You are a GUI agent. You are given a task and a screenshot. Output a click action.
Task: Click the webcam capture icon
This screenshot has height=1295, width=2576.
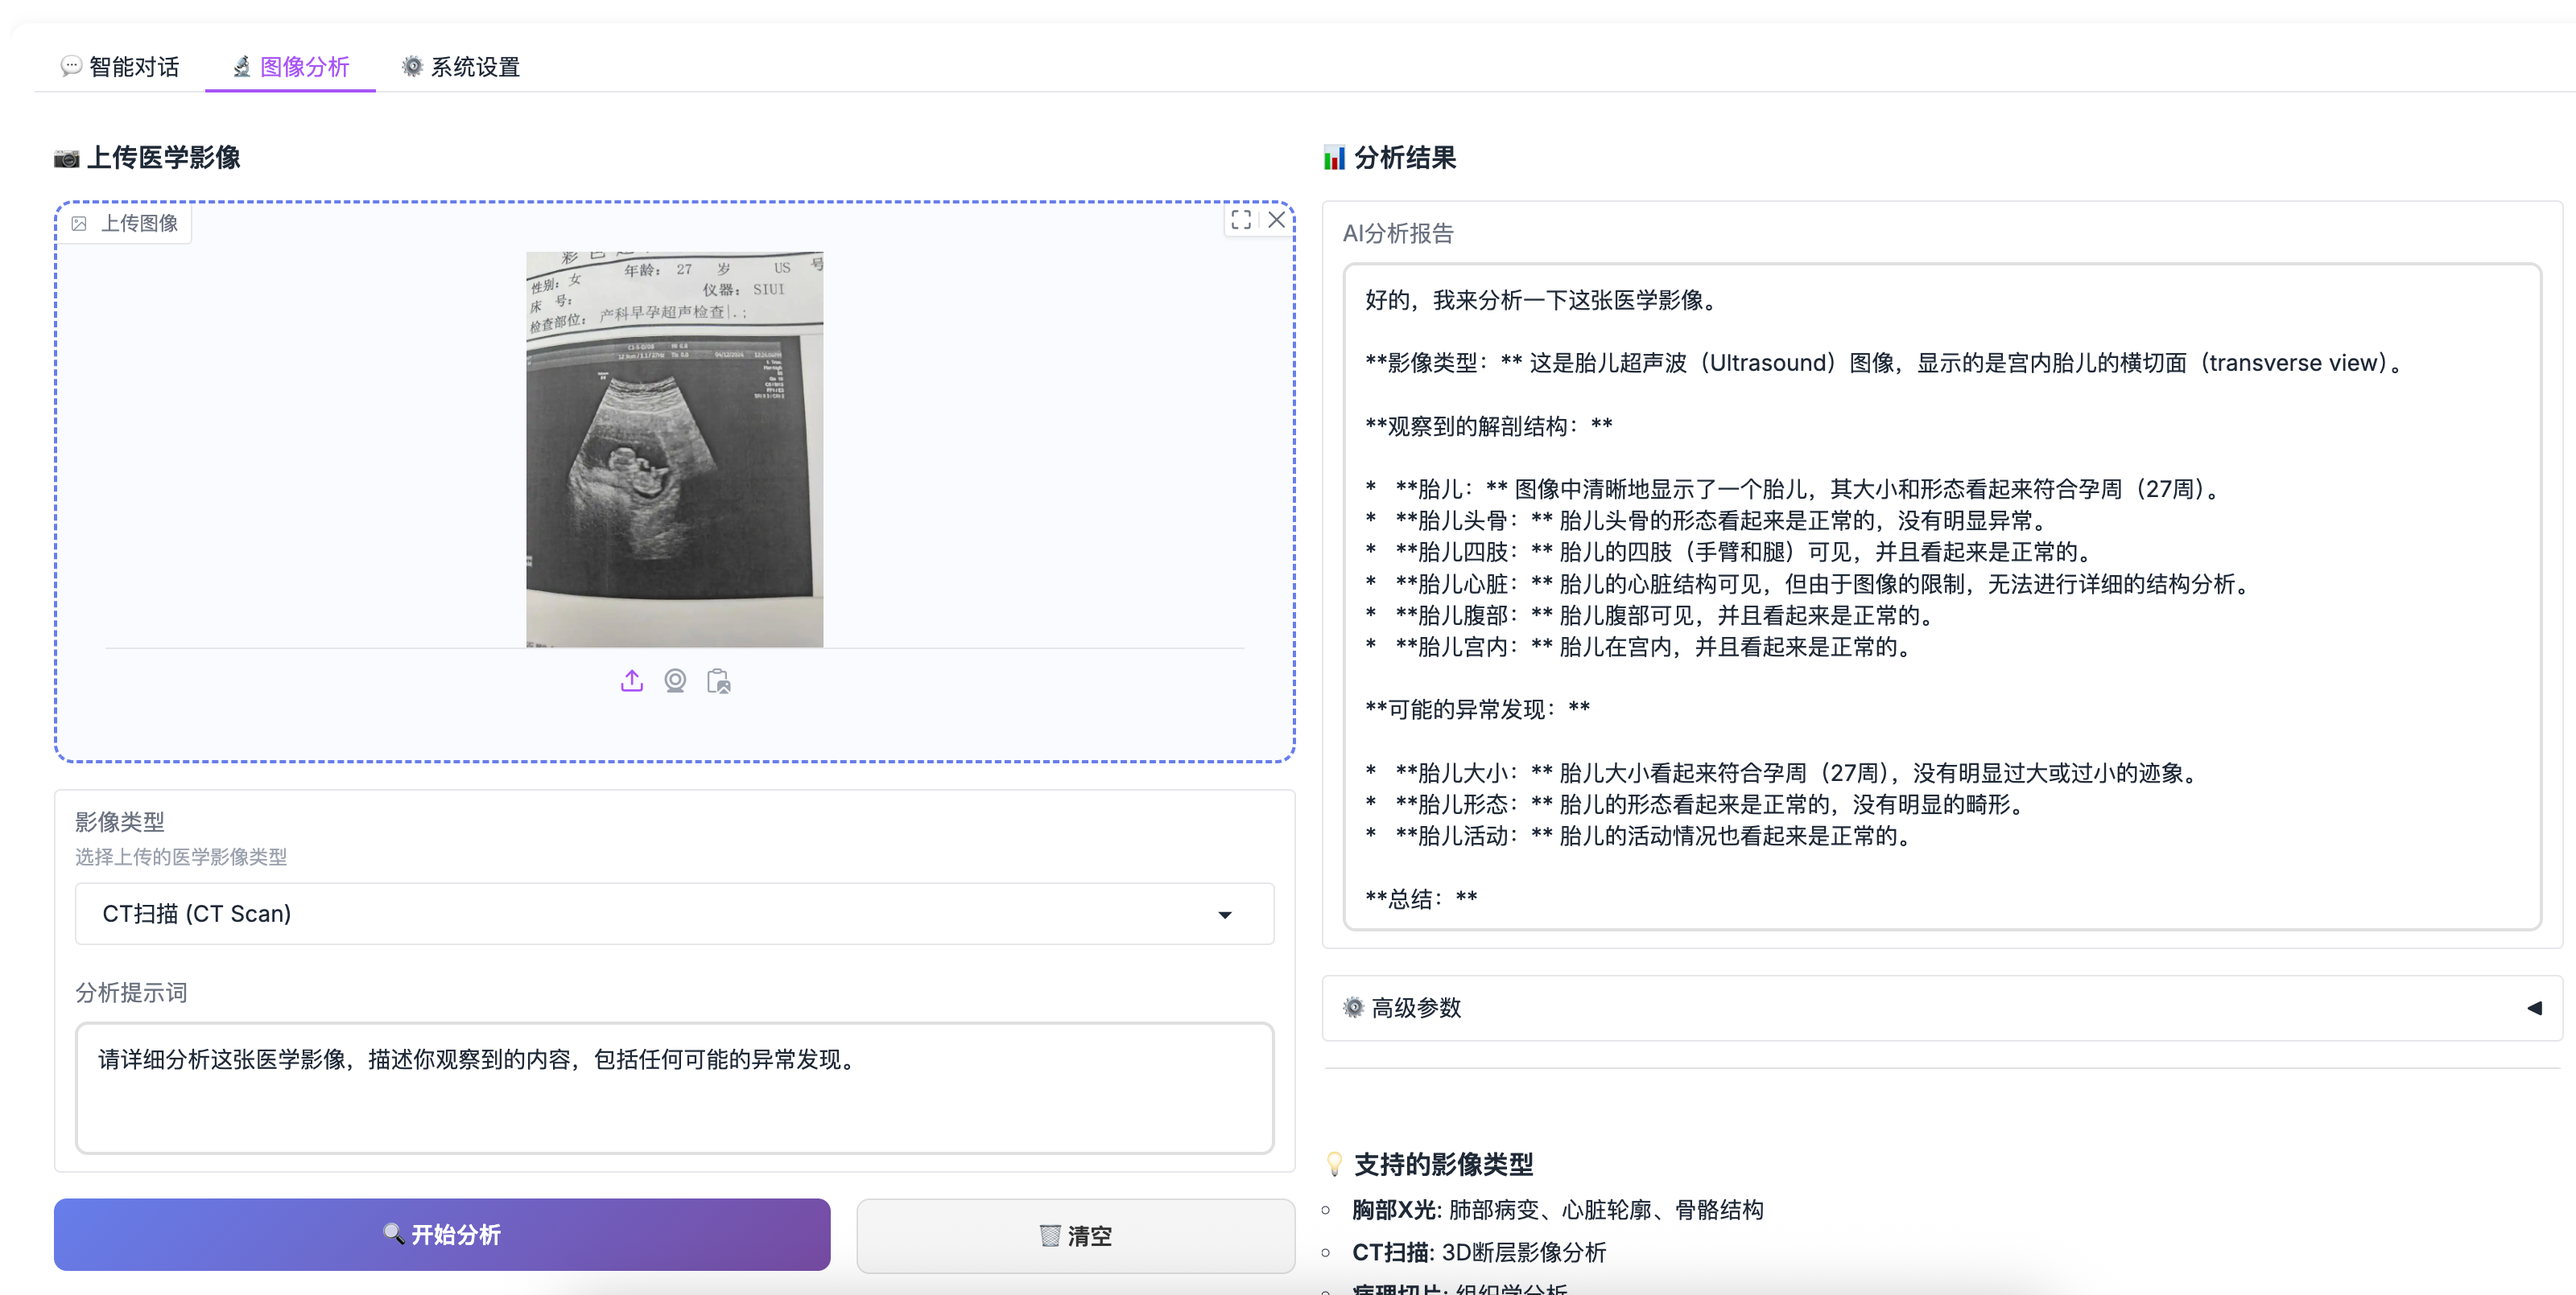click(x=675, y=681)
